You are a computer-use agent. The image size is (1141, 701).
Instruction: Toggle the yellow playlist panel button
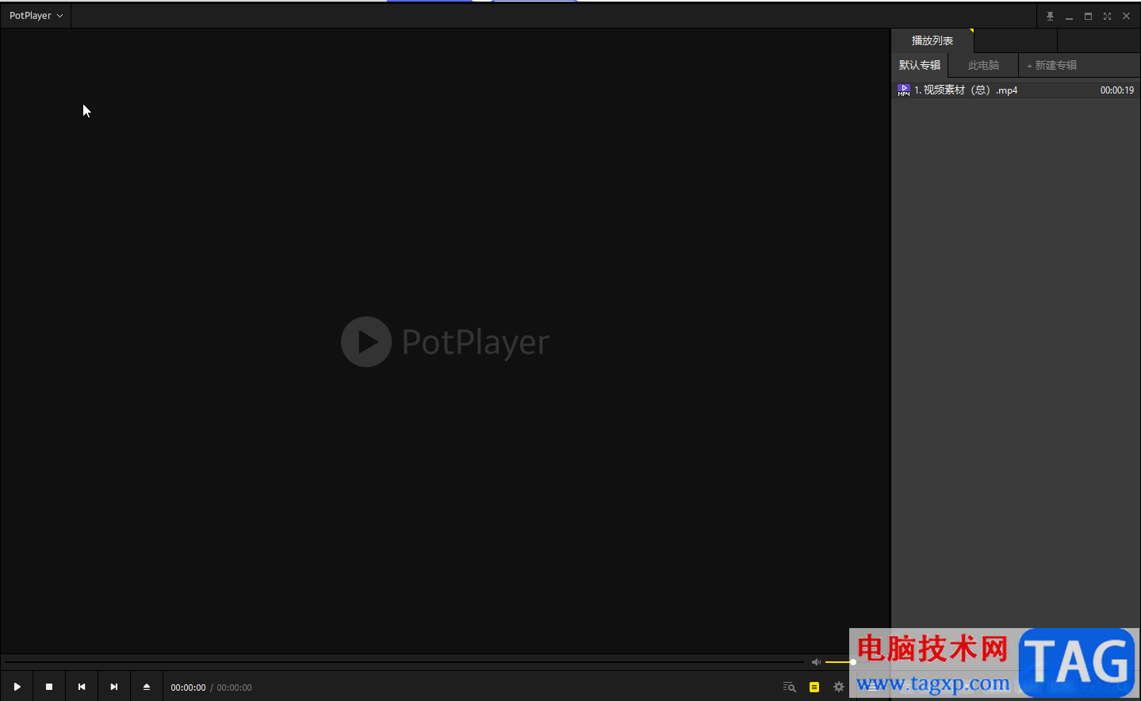click(x=814, y=688)
